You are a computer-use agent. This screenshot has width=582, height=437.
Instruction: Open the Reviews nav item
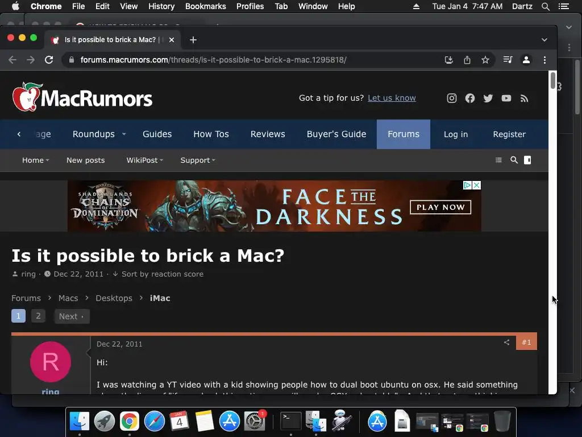268,134
